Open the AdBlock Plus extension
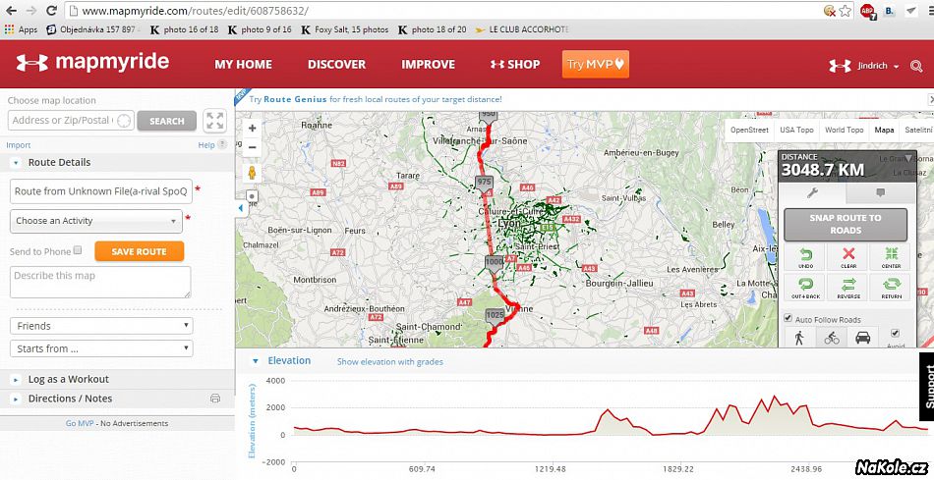Image resolution: width=934 pixels, height=480 pixels. click(x=868, y=11)
